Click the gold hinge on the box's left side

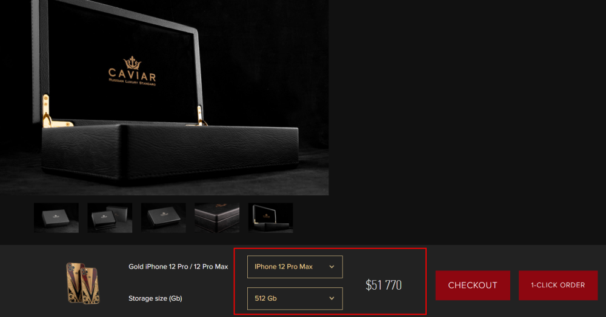(47, 112)
